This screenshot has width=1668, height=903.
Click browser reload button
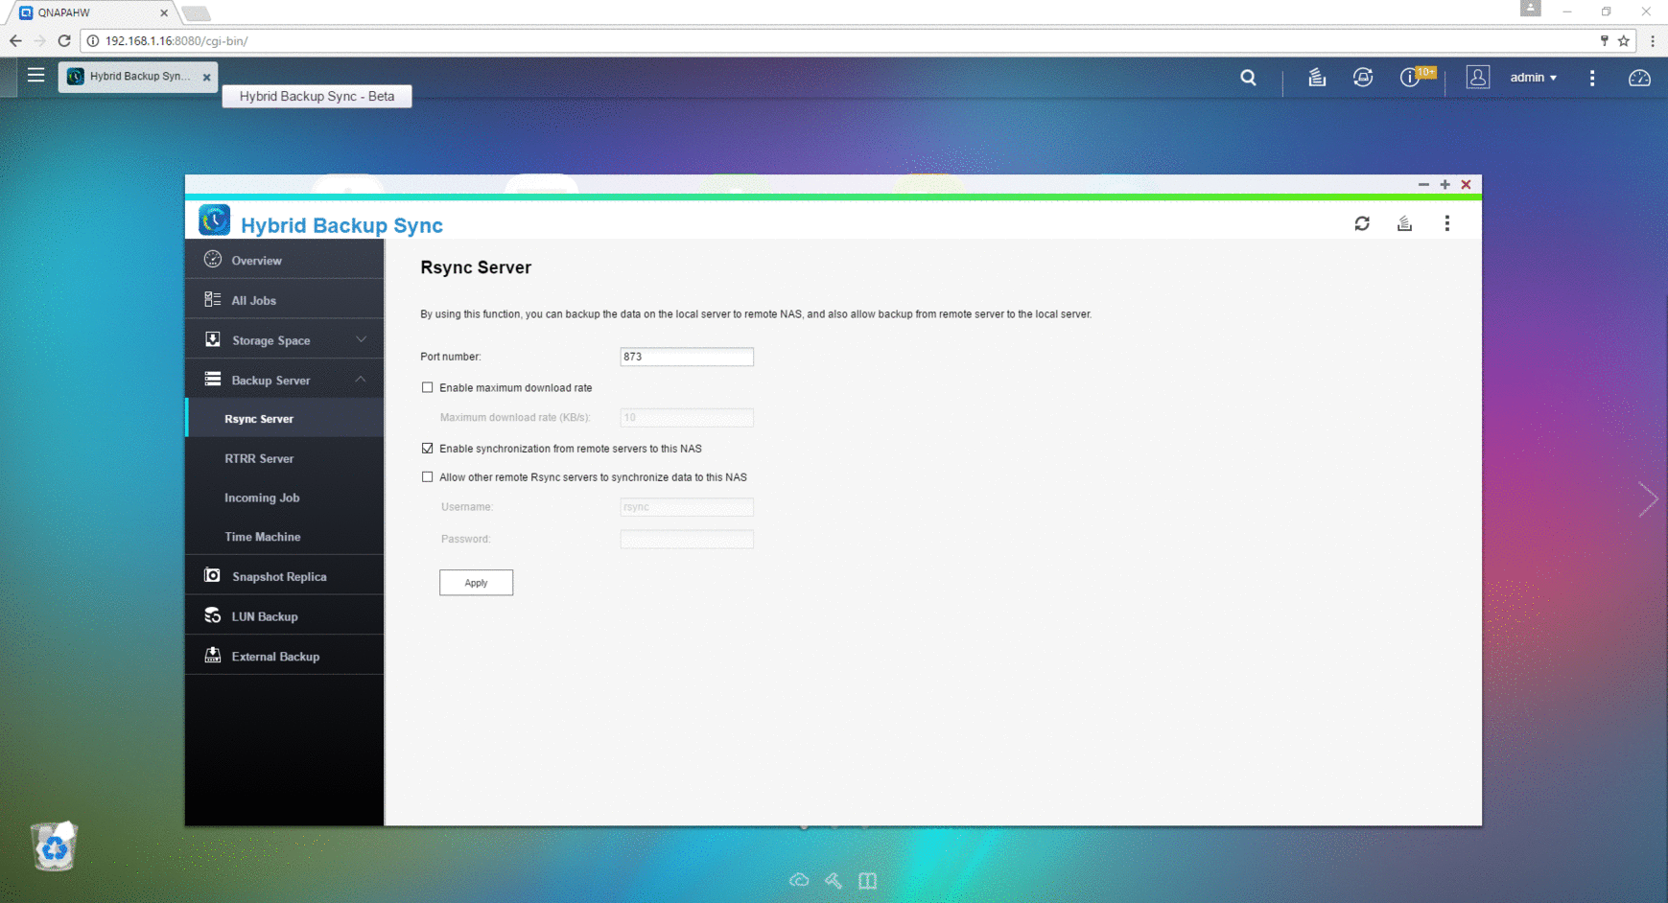coord(64,41)
